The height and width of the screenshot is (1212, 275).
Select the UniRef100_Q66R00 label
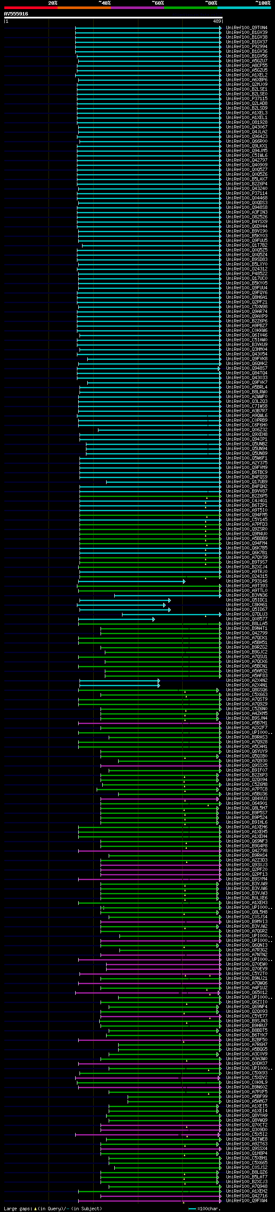tap(247, 141)
